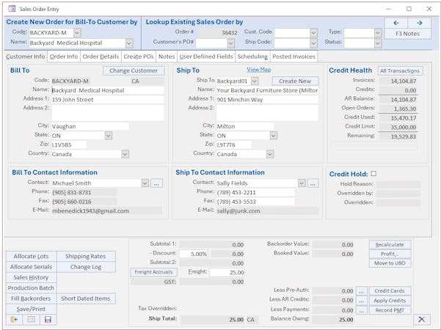Image resolution: width=441 pixels, height=330 pixels.
Task: Expand the customer Name dropdown at top
Action: 129,43
